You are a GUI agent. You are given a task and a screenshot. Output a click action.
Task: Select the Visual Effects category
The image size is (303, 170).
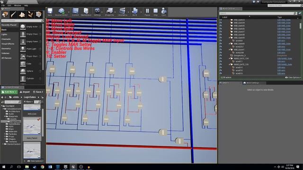(8, 44)
